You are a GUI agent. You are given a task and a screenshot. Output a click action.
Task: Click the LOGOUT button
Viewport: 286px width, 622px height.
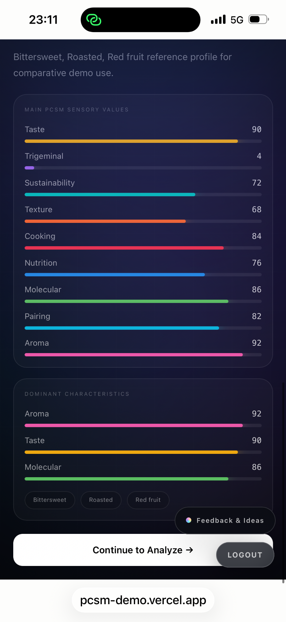click(245, 555)
